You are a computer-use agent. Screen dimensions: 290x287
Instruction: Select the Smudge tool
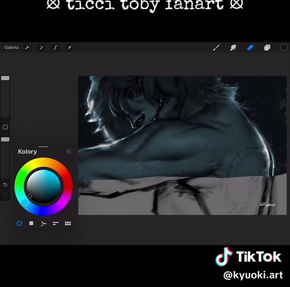click(233, 47)
